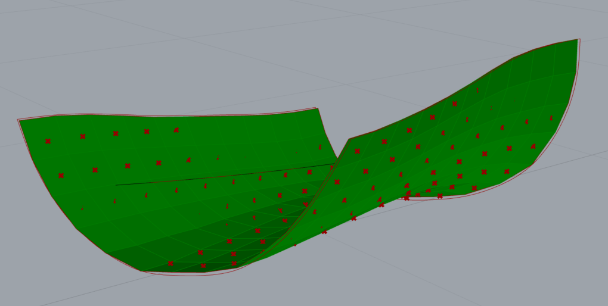Select the top-right tip of the right green surface

(x=578, y=40)
